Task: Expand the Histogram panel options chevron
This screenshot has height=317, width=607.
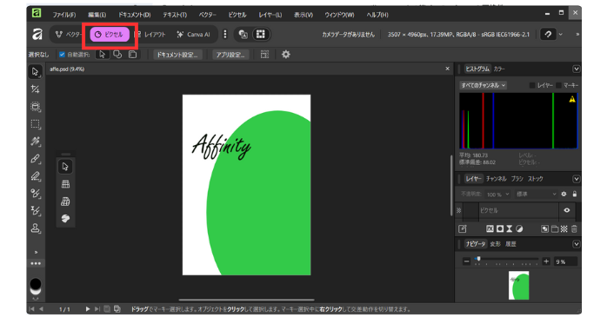Action: [576, 69]
